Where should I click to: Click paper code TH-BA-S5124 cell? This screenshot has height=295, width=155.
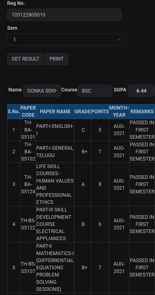(x=28, y=184)
